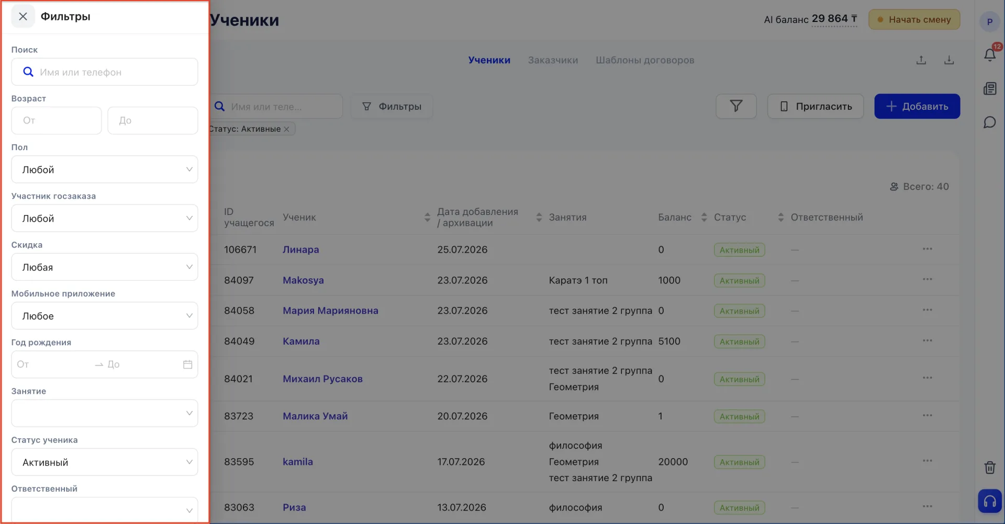Click the main page student search field
Screen dimensions: 1005x524
point(277,106)
